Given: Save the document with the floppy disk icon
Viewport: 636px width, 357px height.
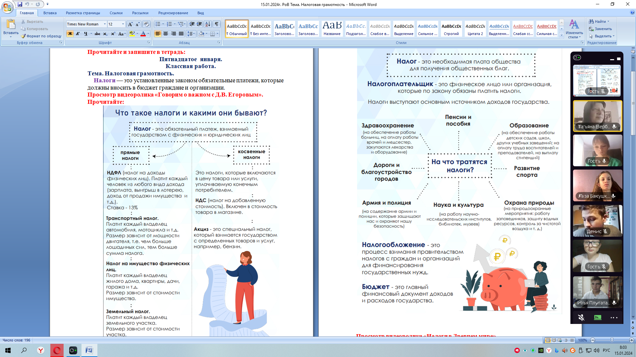Looking at the screenshot, I should click(x=20, y=4).
